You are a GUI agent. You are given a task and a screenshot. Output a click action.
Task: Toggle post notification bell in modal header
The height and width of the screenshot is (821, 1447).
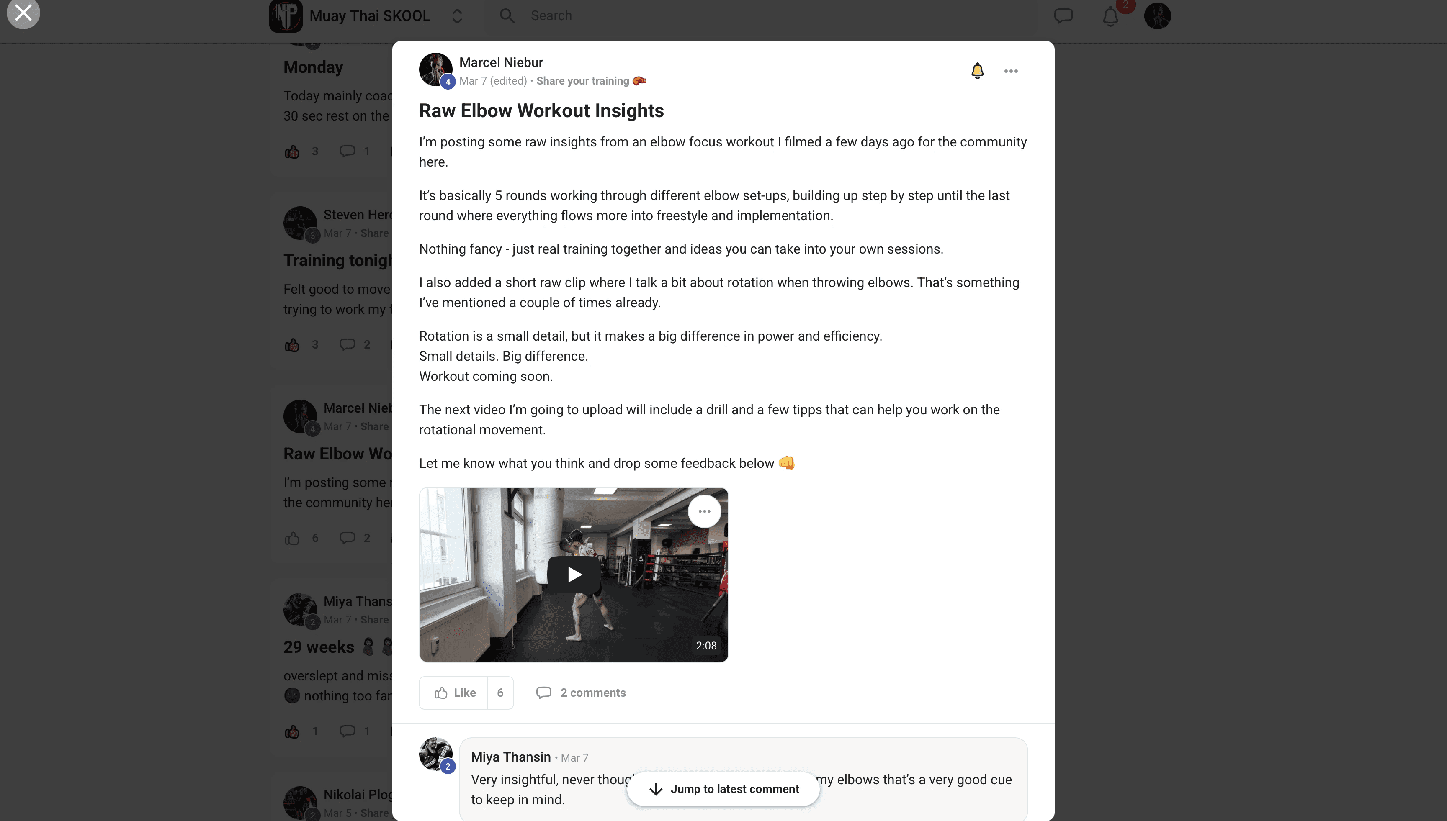coord(977,71)
